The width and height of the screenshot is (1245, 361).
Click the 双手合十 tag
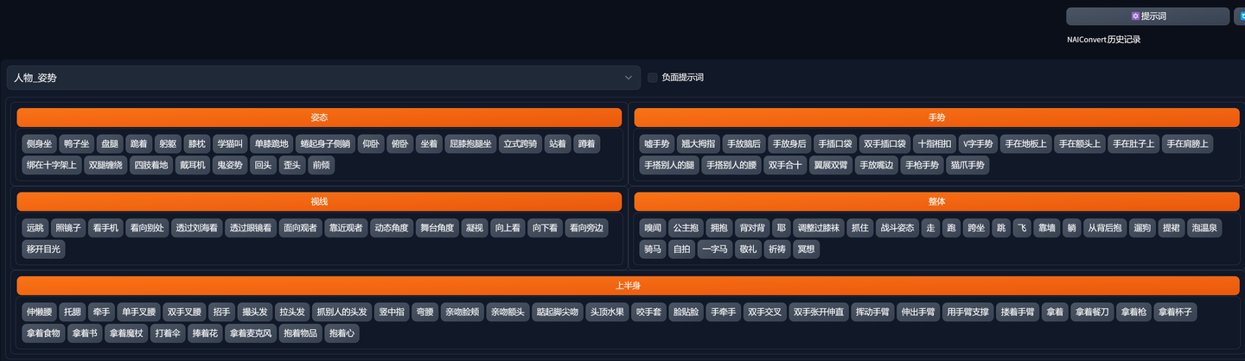(785, 165)
